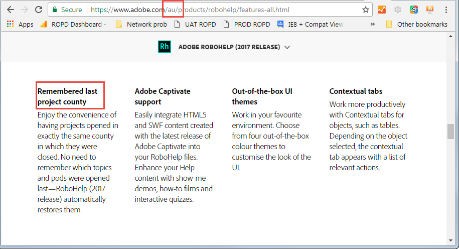Screen dimensions: 459x249
Task: Open the Apps grid shortcut
Action: click(20, 24)
